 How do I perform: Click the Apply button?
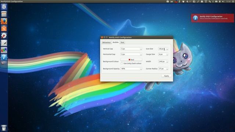(x=166, y=76)
